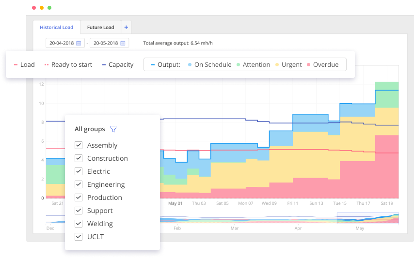Switch to the Future Load tab
The height and width of the screenshot is (258, 414).
pos(100,28)
